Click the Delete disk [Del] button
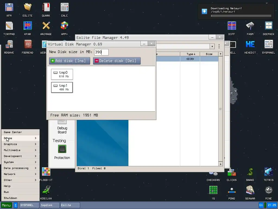This screenshot has height=209, width=278. coord(117,61)
